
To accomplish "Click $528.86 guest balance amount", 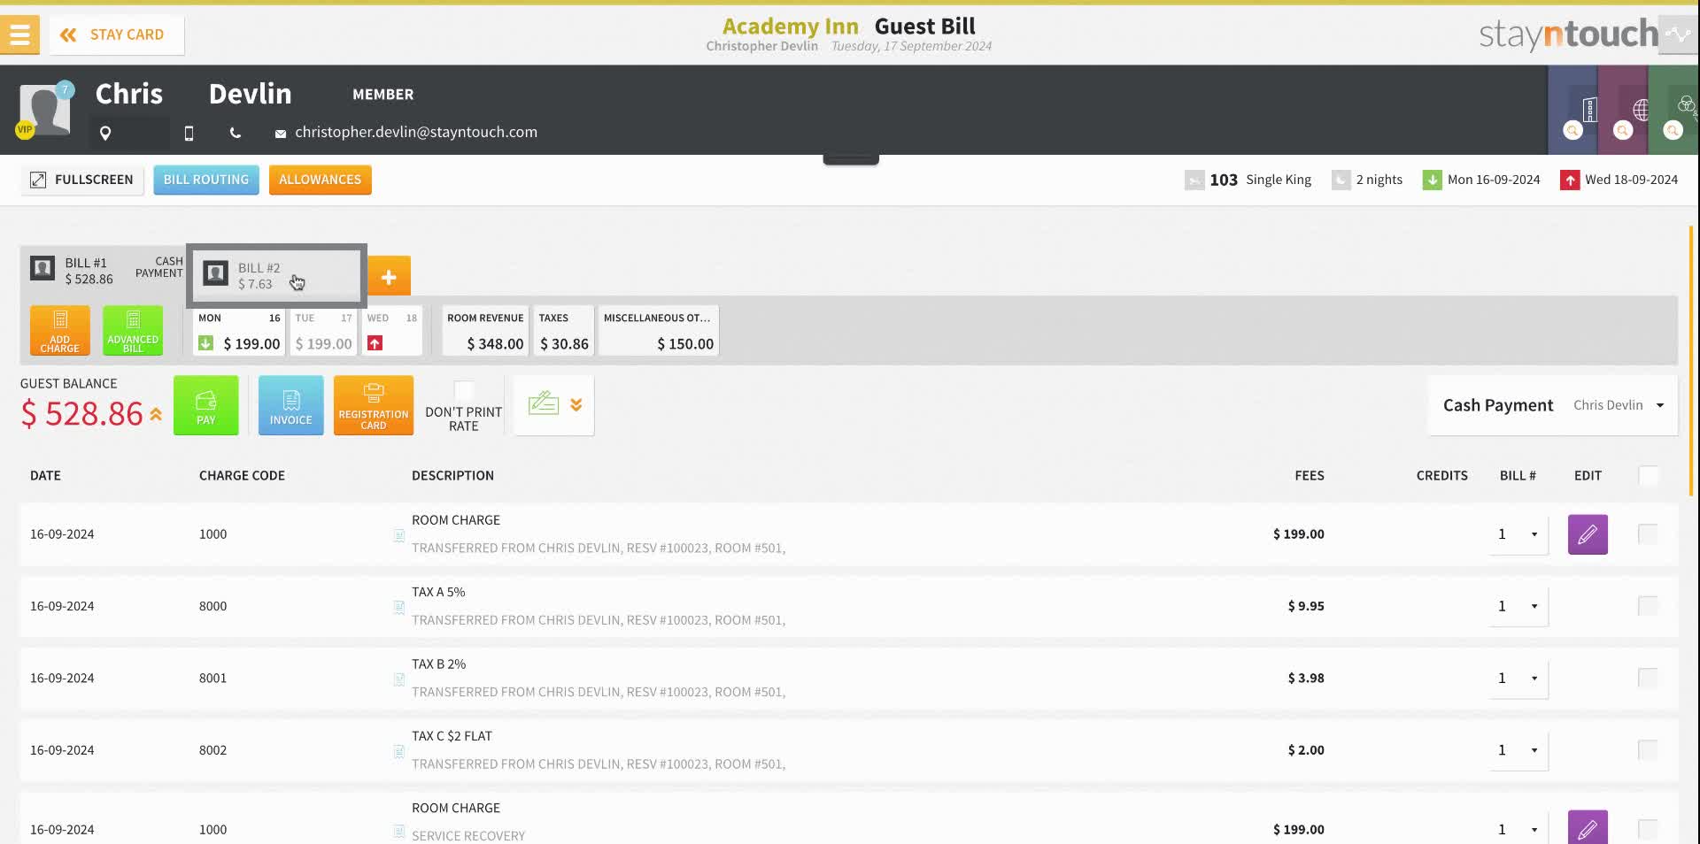I will [81, 414].
